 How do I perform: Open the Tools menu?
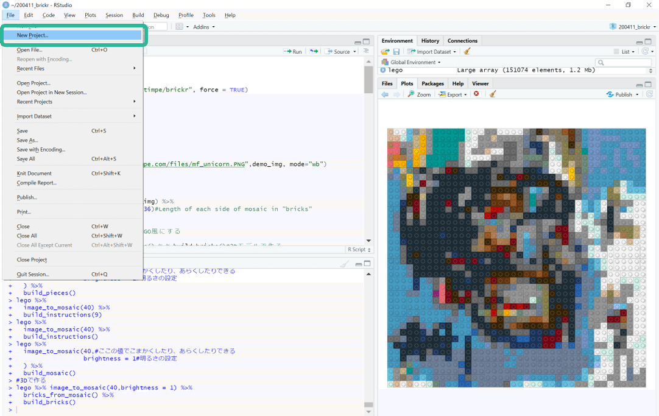coord(209,15)
